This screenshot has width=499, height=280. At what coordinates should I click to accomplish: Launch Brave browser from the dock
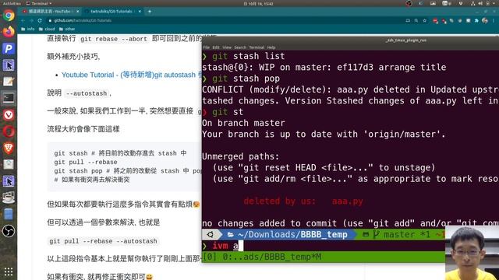(x=9, y=148)
